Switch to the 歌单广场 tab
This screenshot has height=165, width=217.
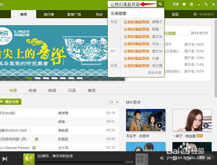tap(74, 14)
